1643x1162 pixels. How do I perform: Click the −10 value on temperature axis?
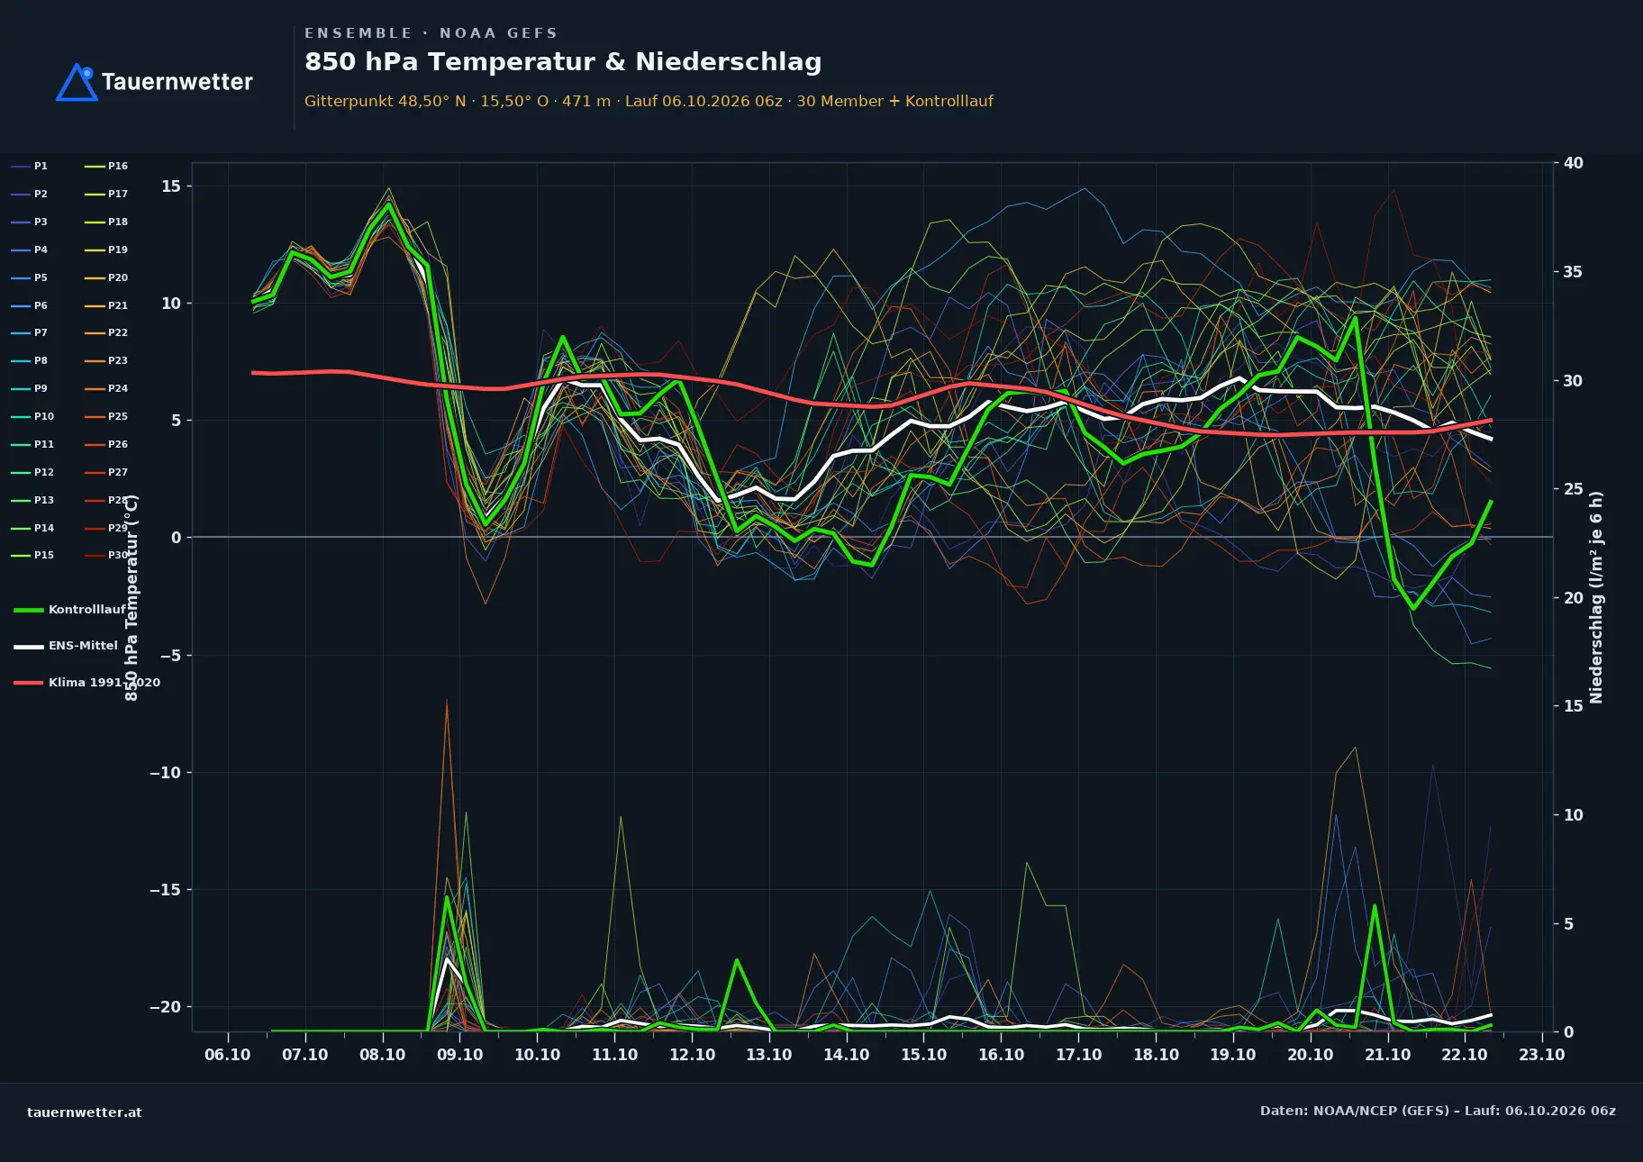pyautogui.click(x=166, y=773)
